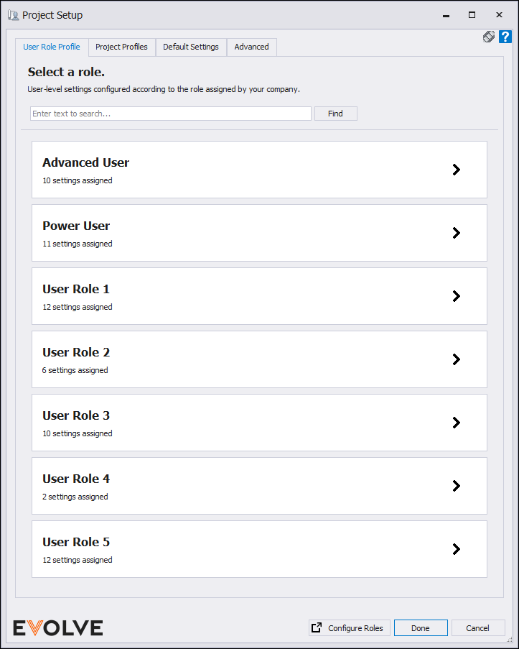The width and height of the screenshot is (519, 649).
Task: Go to the Advanced tab
Action: coord(251,47)
